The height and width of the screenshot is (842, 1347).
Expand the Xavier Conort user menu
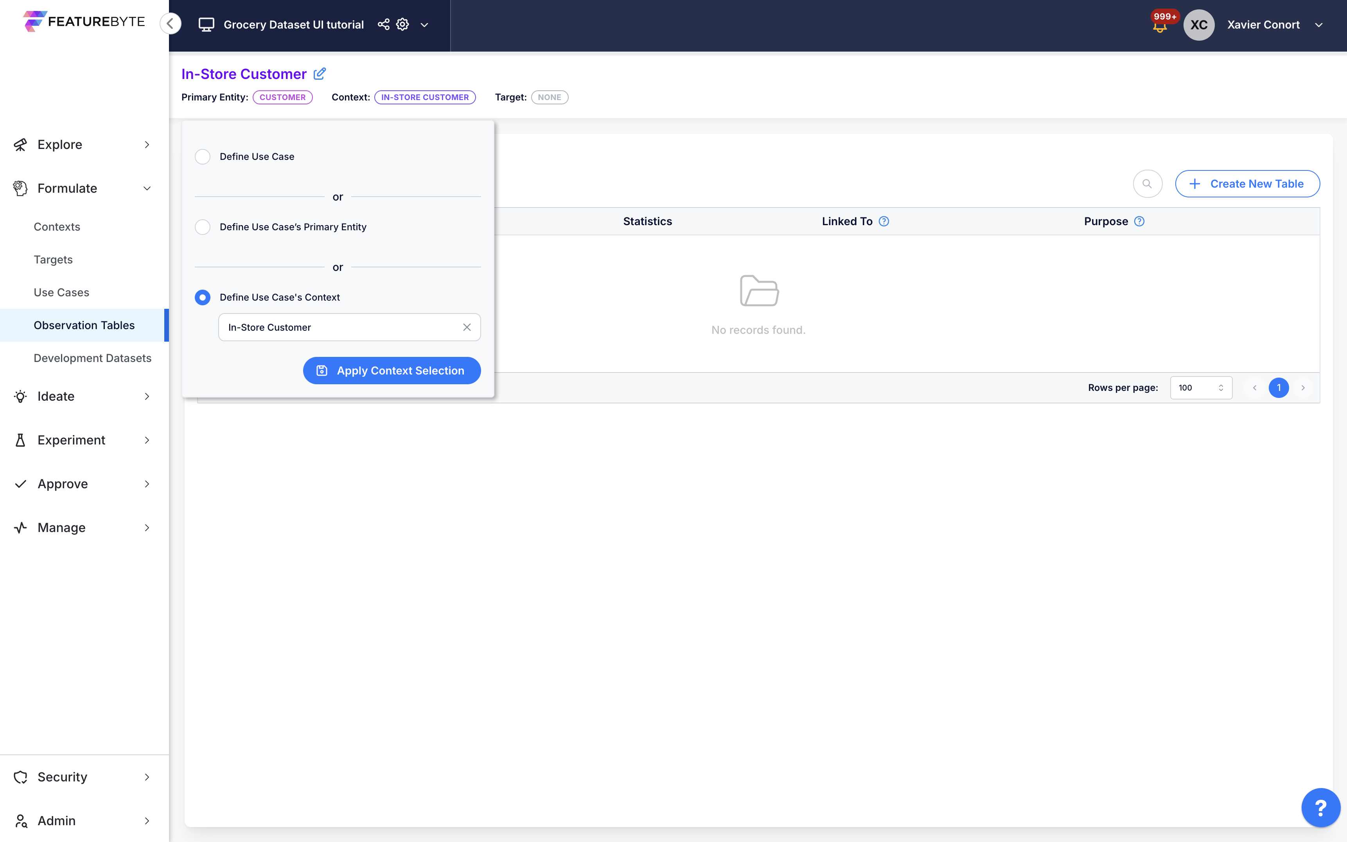click(1318, 25)
